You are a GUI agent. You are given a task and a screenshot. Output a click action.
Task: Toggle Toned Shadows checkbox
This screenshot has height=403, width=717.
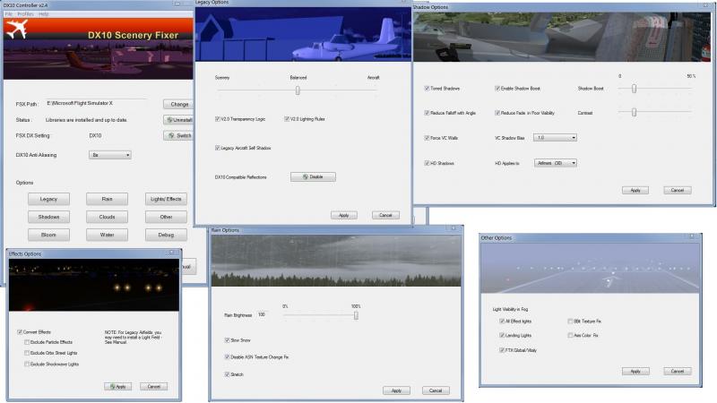[x=427, y=88]
